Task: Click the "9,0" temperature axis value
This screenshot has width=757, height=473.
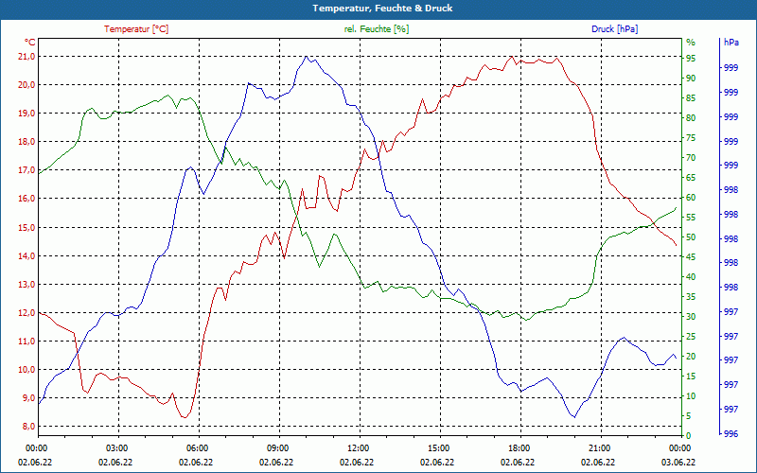Action: tap(28, 398)
